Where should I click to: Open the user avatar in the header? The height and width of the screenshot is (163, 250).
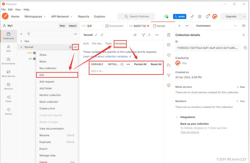[x=215, y=17]
